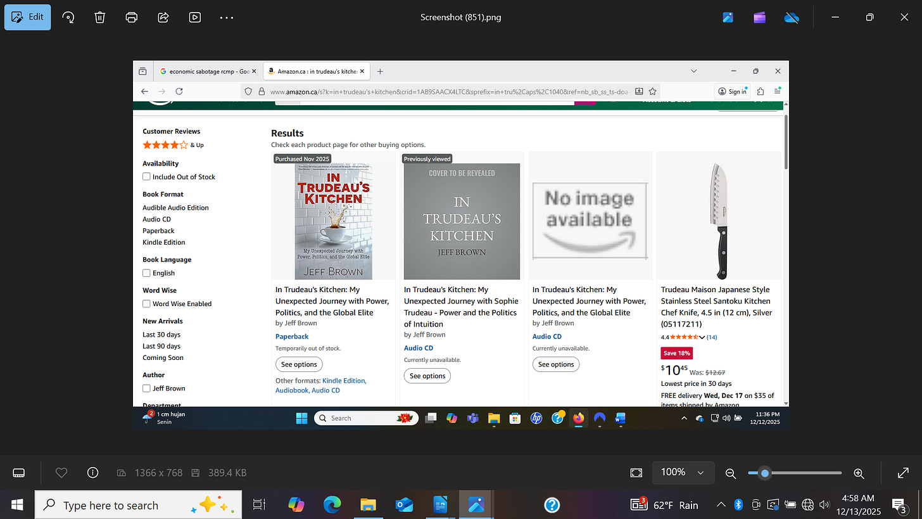Open the Photos gallery icon in title bar
The image size is (922, 519).
728,17
